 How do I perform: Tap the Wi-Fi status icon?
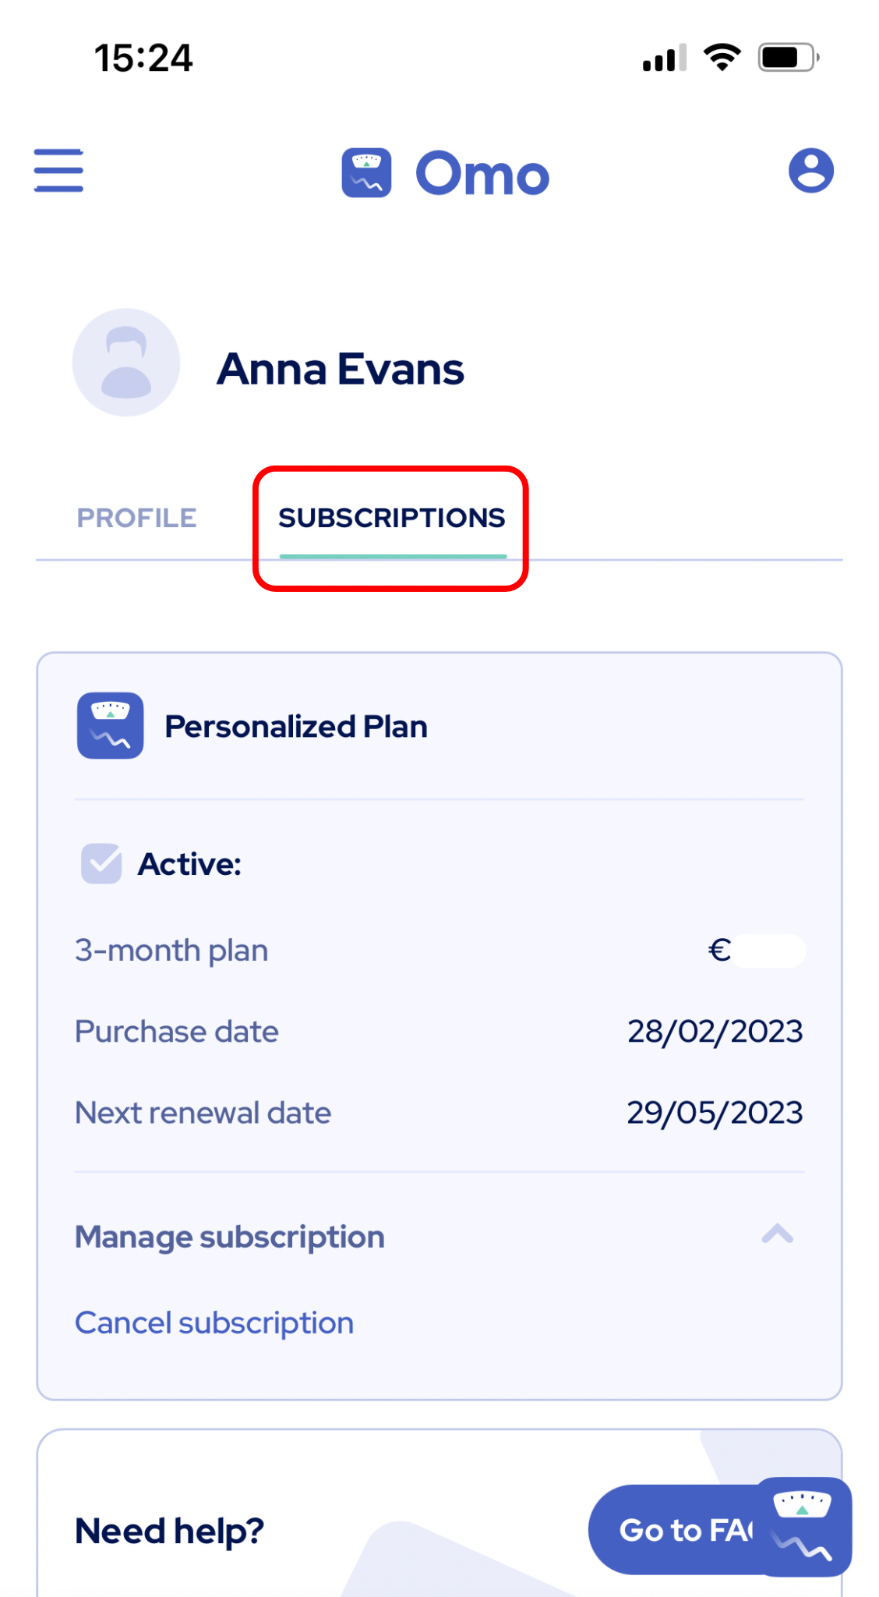click(x=722, y=57)
